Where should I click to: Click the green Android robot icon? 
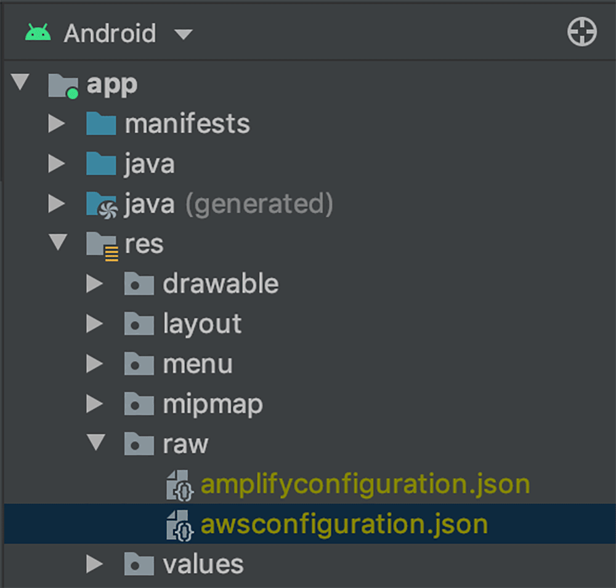pos(38,32)
